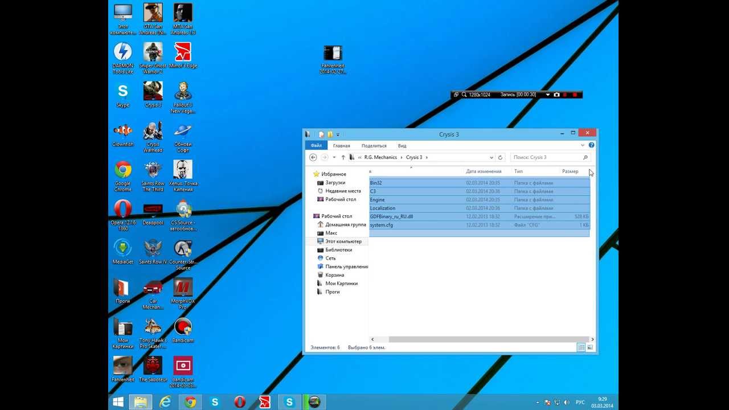Open Internet Explorer from the taskbar
729x410 pixels.
click(165, 402)
